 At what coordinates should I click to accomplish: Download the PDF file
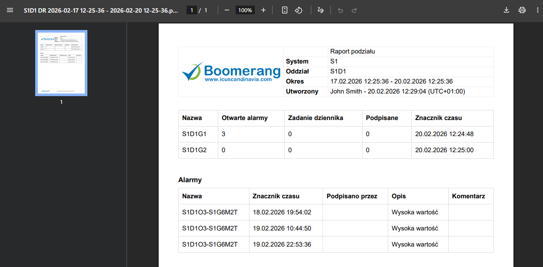pyautogui.click(x=506, y=10)
